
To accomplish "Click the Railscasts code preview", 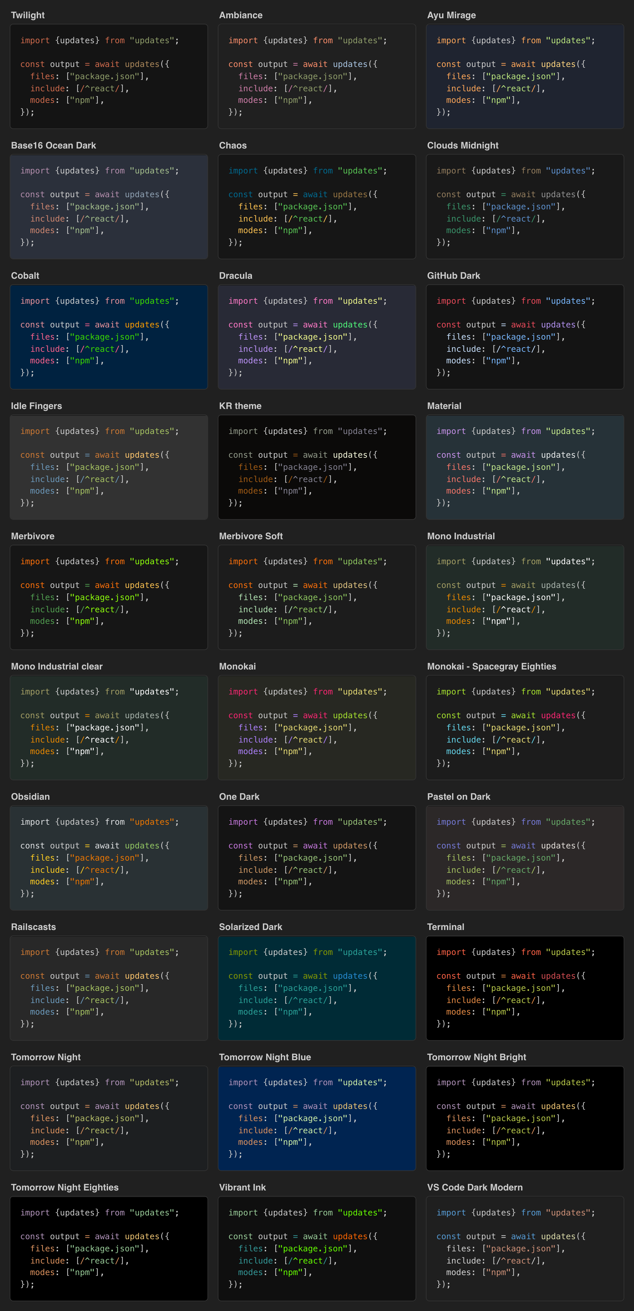I will [x=109, y=988].
